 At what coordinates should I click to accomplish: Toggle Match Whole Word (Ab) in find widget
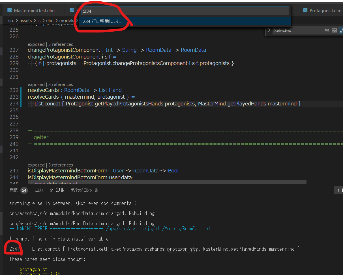334,30
